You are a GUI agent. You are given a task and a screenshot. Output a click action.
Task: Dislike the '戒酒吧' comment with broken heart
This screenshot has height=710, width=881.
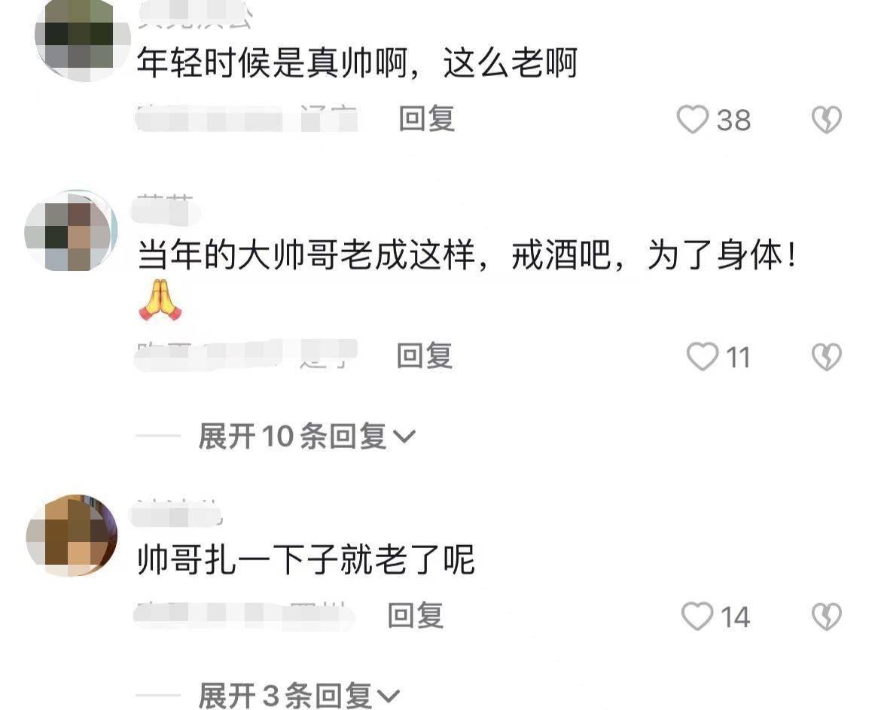point(827,357)
